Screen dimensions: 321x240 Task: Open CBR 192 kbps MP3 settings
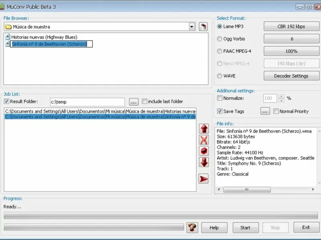point(291,26)
